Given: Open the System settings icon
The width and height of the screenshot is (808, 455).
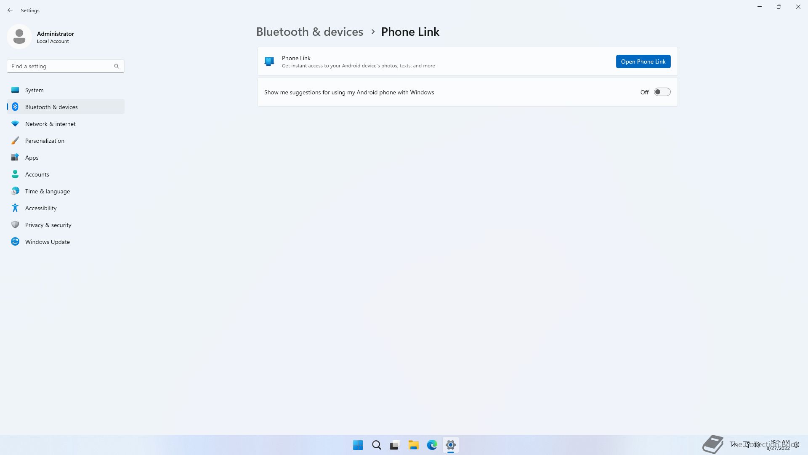Looking at the screenshot, I should click(14, 89).
